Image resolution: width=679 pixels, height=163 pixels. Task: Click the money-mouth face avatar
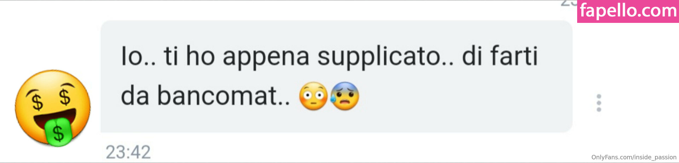click(x=53, y=108)
